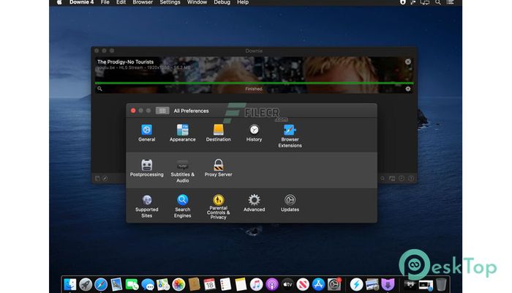The height and width of the screenshot is (293, 512).
Task: Open Proxy Server preferences
Action: pos(218,168)
